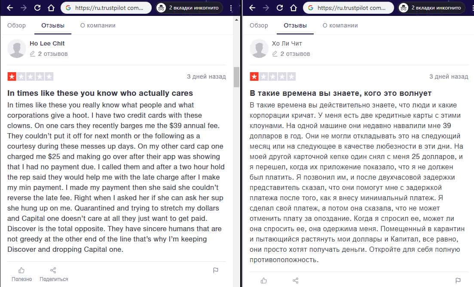Open the left browser's three-dot menu
Screen dimensions: 474x287
pyautogui.click(x=231, y=8)
